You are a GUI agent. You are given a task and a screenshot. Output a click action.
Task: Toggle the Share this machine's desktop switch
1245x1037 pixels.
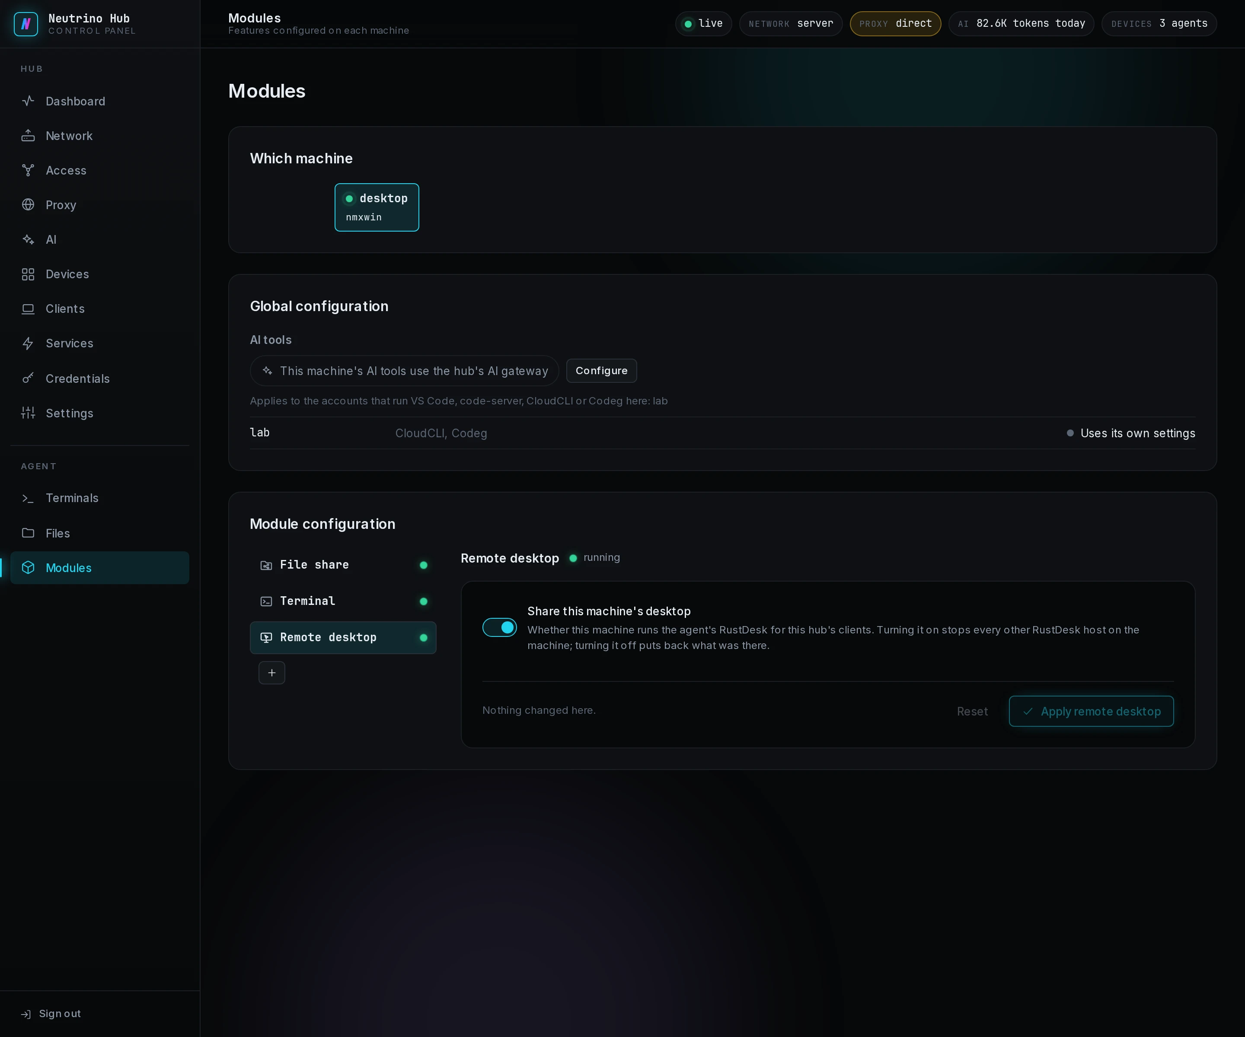499,627
